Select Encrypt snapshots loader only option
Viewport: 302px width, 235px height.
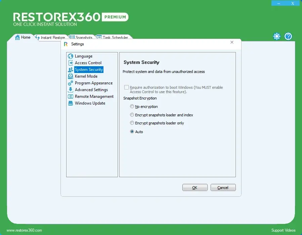pyautogui.click(x=132, y=123)
